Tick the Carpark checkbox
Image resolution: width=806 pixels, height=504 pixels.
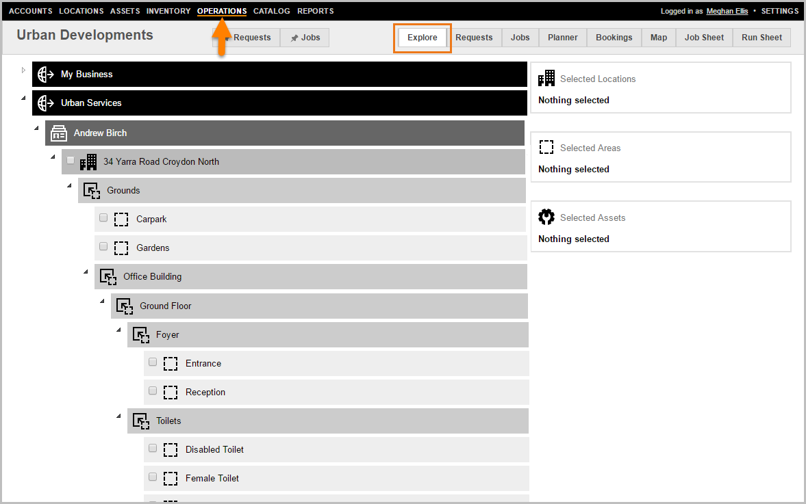[103, 218]
